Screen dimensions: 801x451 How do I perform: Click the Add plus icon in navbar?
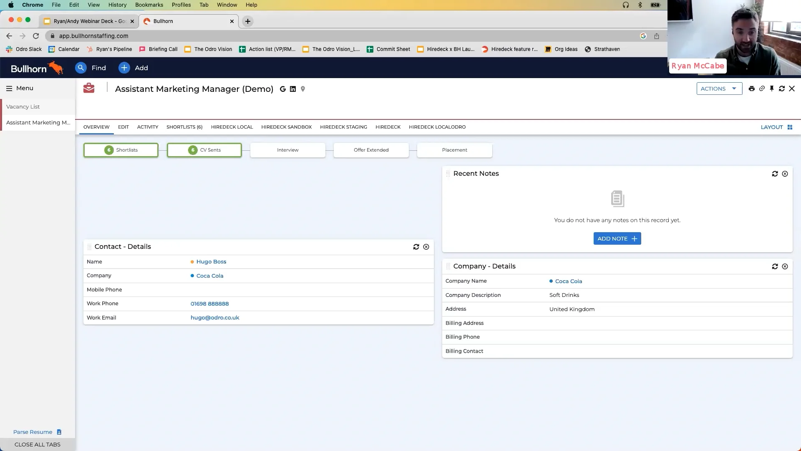pyautogui.click(x=124, y=68)
